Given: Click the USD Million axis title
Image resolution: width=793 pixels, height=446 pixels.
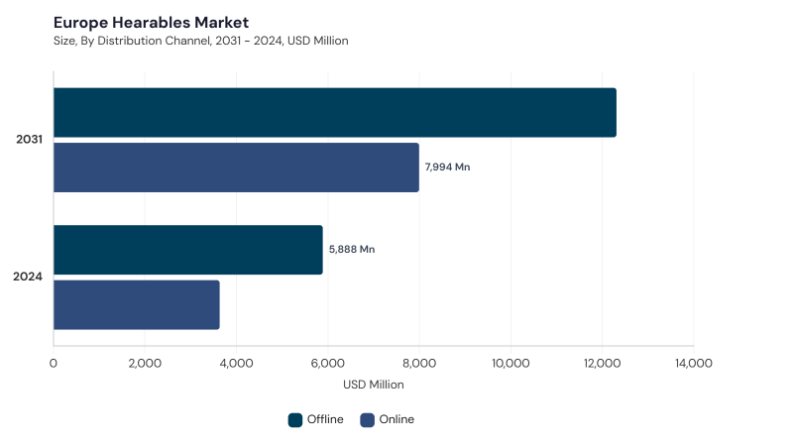Looking at the screenshot, I should point(374,385).
